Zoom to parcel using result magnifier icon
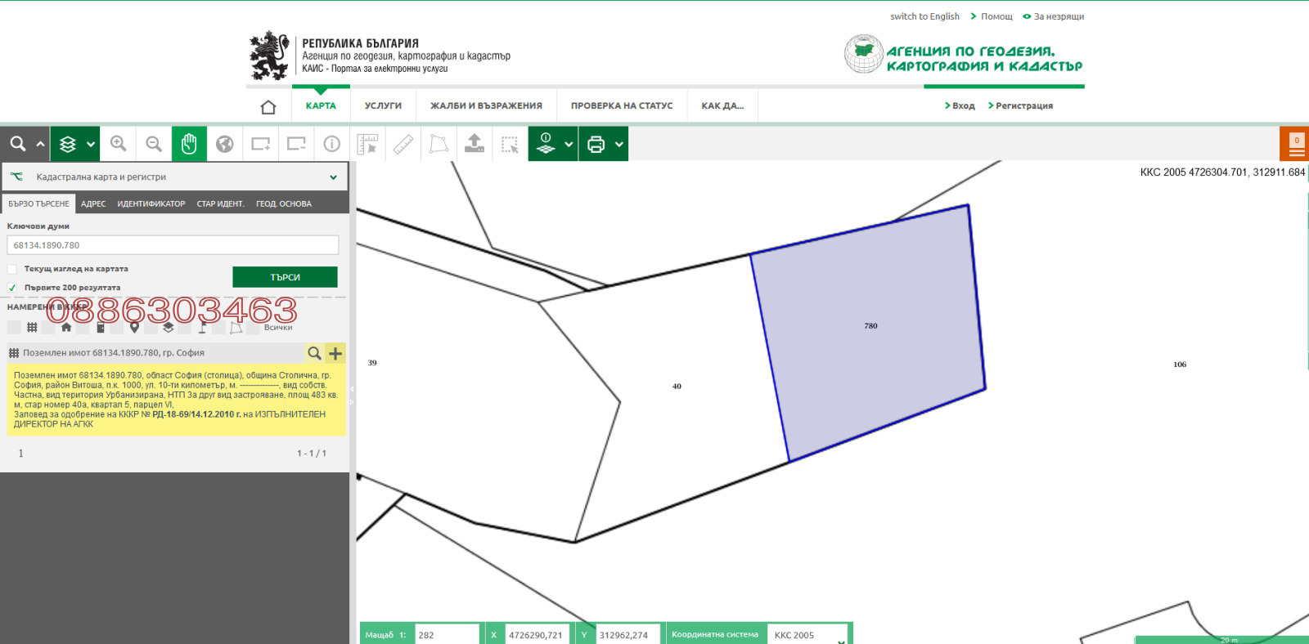 (314, 353)
